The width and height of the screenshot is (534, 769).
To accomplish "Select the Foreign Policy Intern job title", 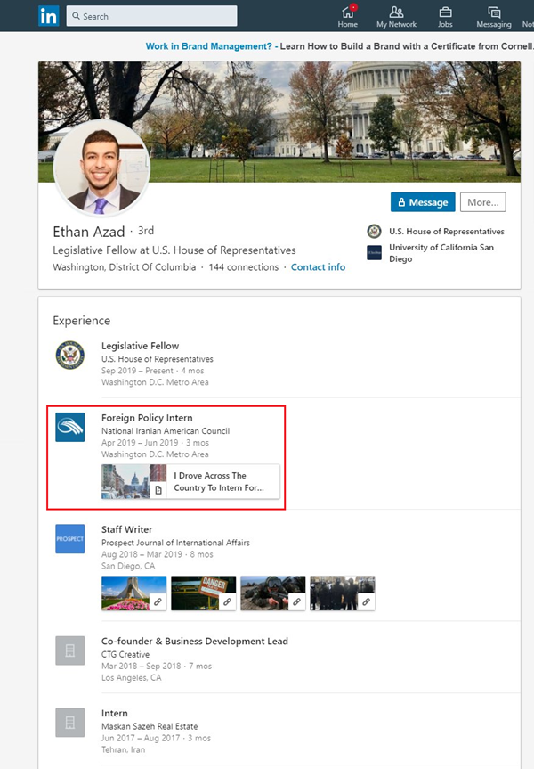I will (x=147, y=418).
